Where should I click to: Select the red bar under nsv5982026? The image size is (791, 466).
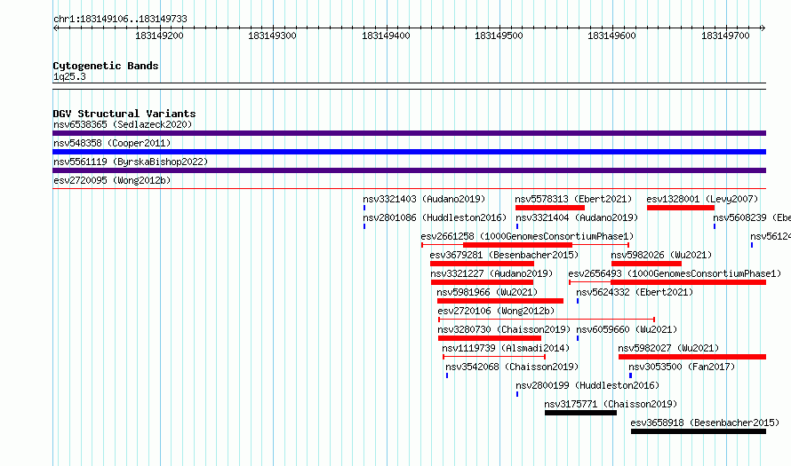pyautogui.click(x=646, y=264)
